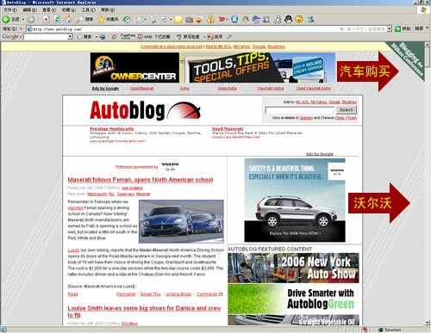Click the Google toolbar PageRank indicator
Screen dimensions: 431x333
(128, 36)
